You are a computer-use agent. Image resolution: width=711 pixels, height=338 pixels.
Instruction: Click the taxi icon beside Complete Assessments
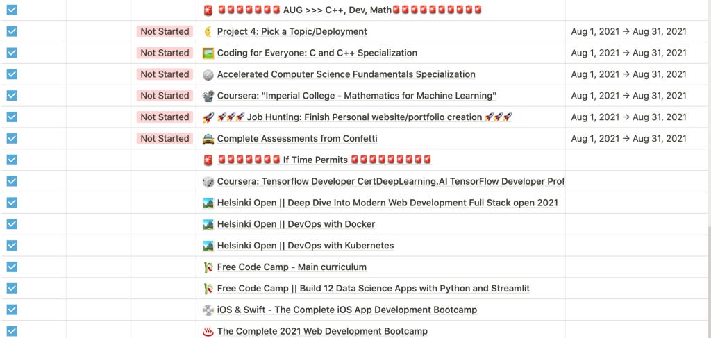point(208,139)
